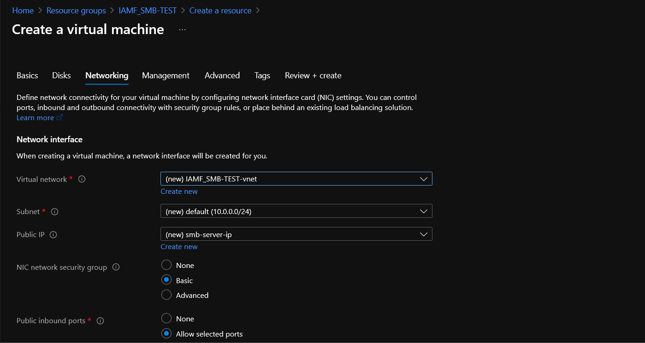645x343 pixels.
Task: Switch to the Management tab
Action: 166,76
